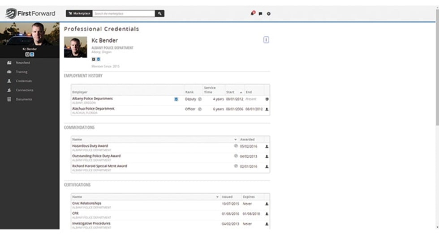Click the blue badge under sidebar profile name
Image resolution: width=439 pixels, height=247 pixels.
32,55
